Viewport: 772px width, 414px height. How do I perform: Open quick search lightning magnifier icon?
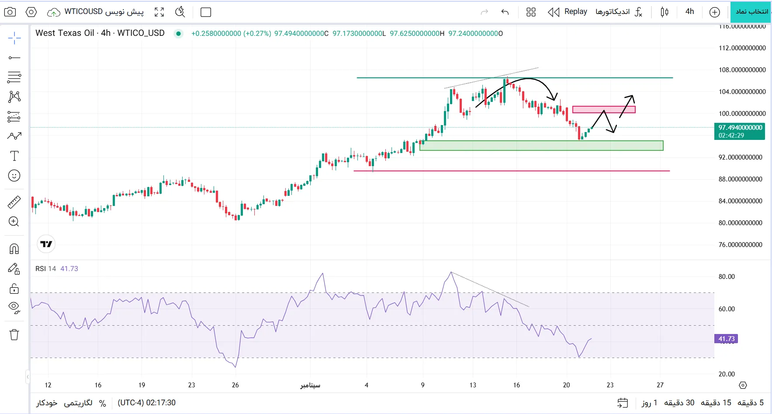(180, 12)
